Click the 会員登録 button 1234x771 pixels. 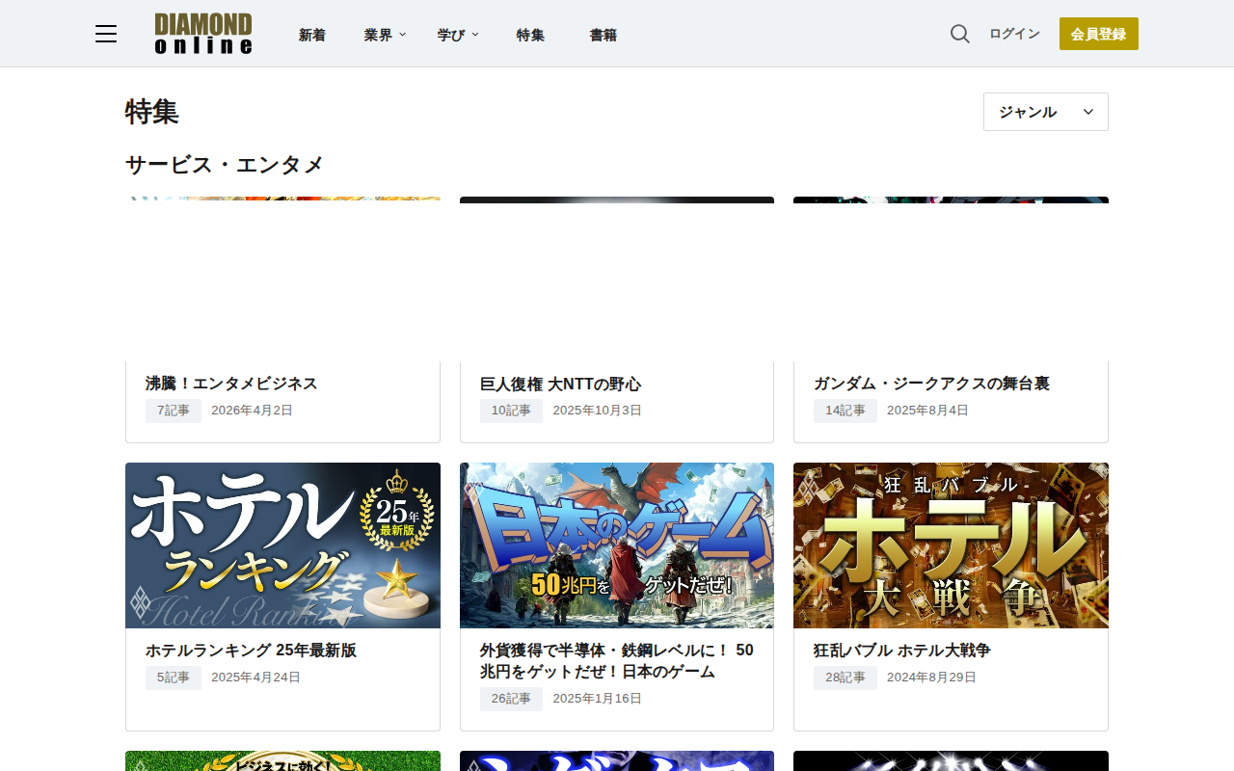pos(1099,34)
